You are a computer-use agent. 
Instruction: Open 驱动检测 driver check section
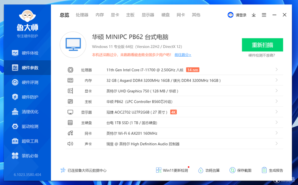pos(27,126)
